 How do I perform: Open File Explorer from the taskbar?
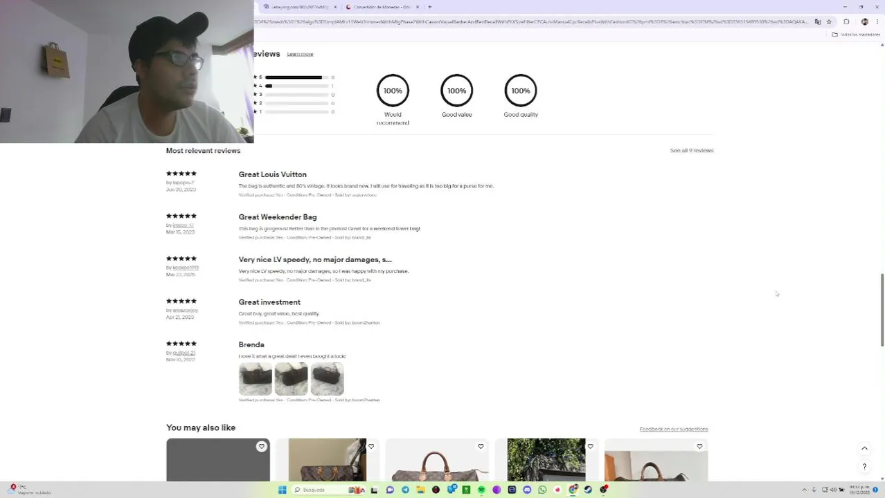click(x=421, y=490)
